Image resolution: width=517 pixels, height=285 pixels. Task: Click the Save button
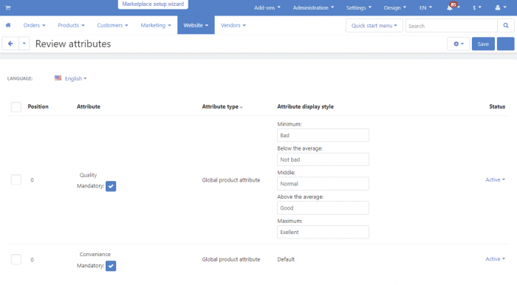[x=483, y=44]
